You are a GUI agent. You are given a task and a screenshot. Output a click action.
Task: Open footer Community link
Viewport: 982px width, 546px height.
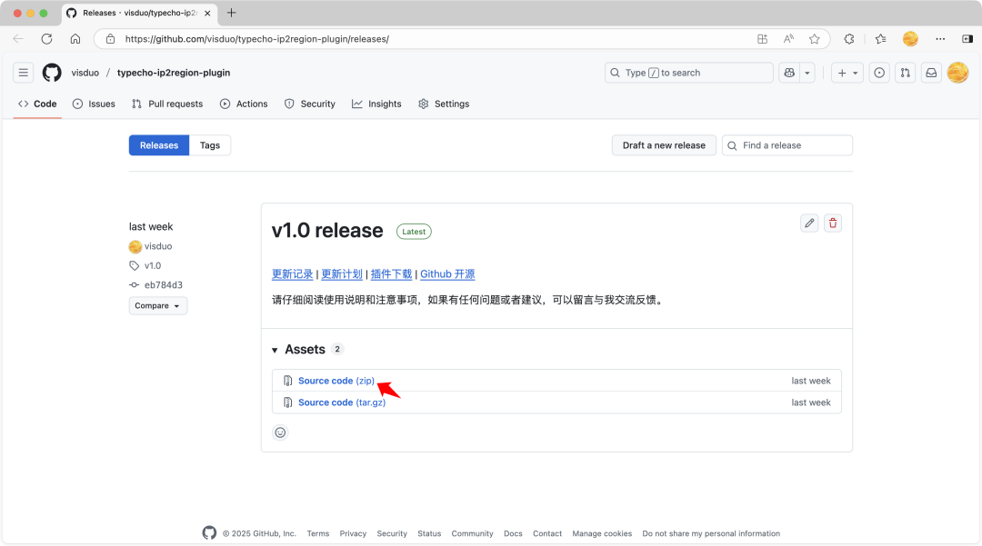pos(472,533)
